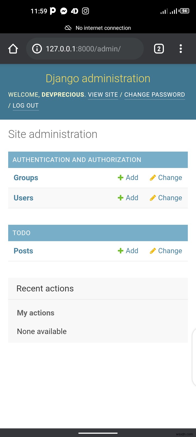Viewport: 196px width, 437px height.
Task: Click the Change Password link
Action: 155,95
